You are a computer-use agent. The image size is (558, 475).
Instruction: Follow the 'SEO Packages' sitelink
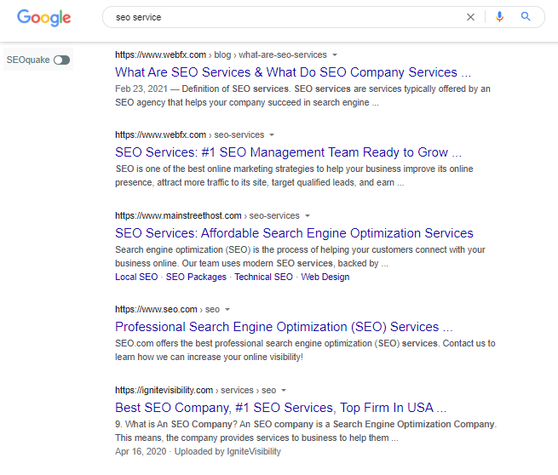[196, 277]
